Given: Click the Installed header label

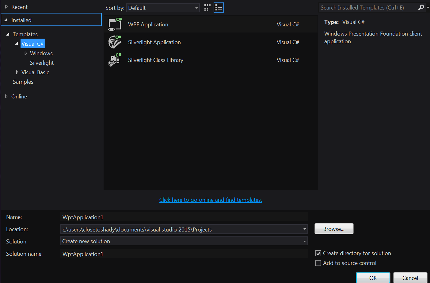Looking at the screenshot, I should click(x=21, y=20).
